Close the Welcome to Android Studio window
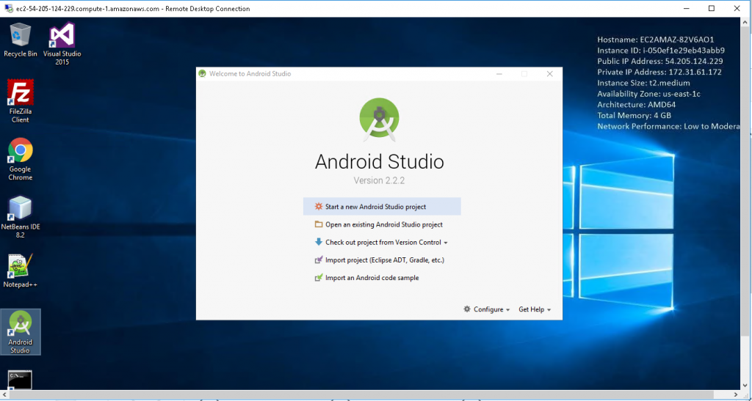Viewport: 752px width, 401px height. (549, 74)
